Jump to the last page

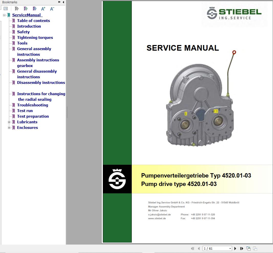[242, 248]
